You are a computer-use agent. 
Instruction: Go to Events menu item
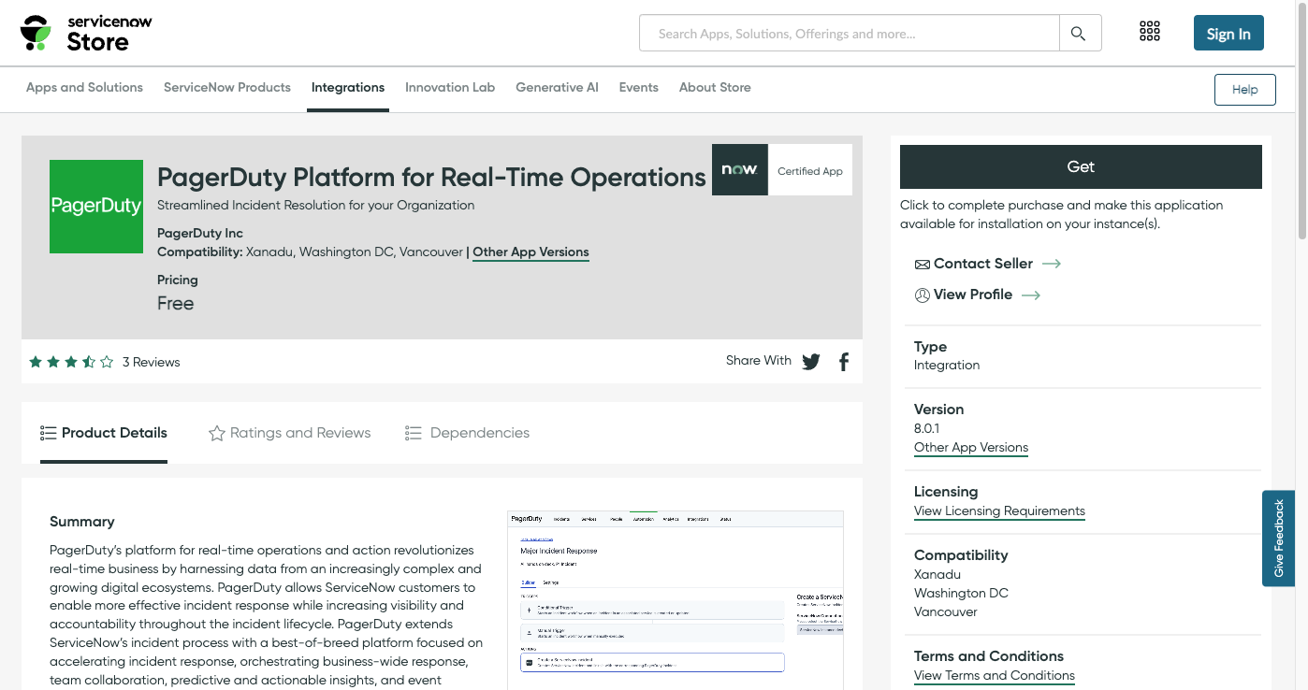[x=639, y=88]
